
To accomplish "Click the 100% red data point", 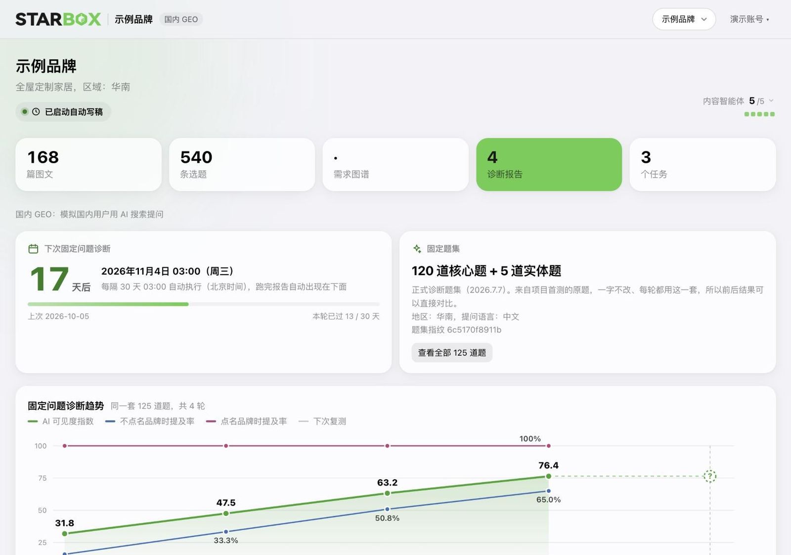I will point(548,446).
